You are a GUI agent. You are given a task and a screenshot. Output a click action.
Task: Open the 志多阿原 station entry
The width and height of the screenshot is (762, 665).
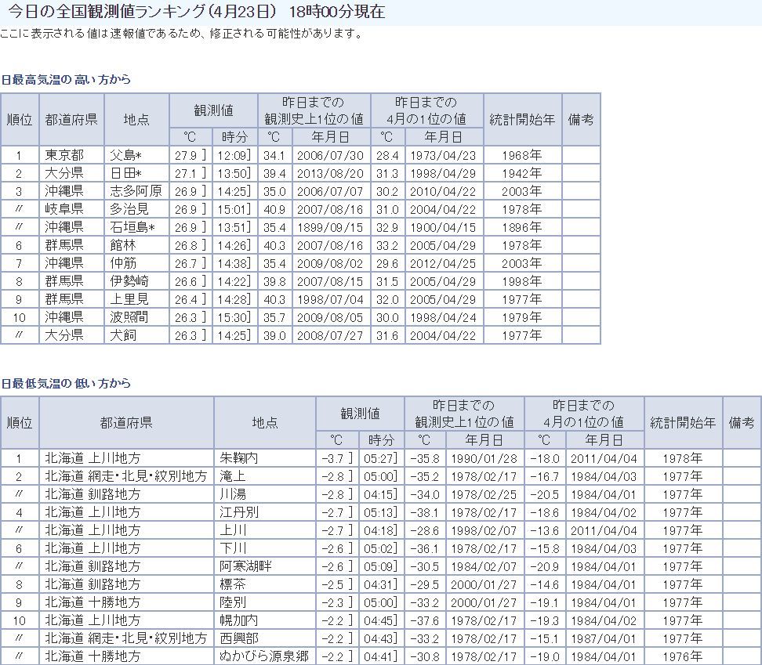click(136, 191)
